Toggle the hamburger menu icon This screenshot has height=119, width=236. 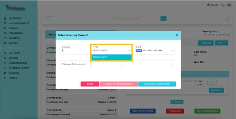[32, 5]
